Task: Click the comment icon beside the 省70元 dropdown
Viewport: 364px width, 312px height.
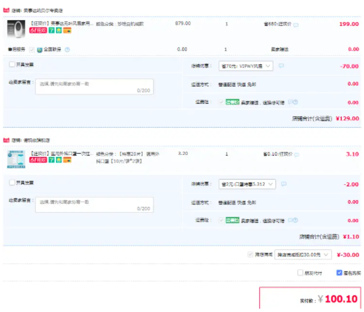Action: coord(281,66)
